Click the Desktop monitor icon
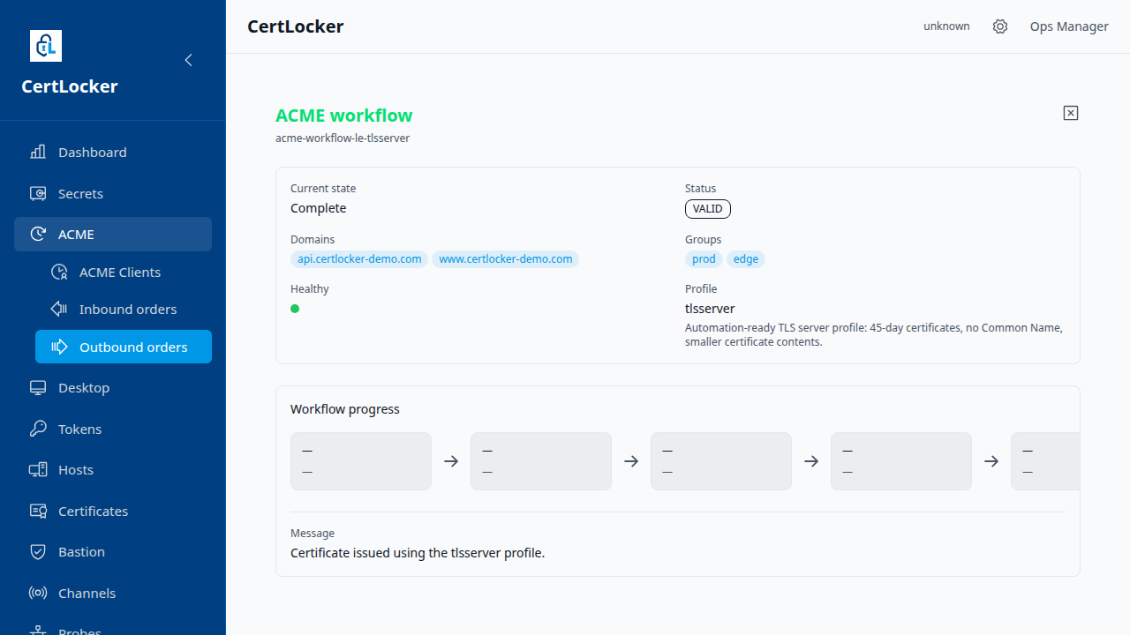This screenshot has width=1130, height=635. click(38, 387)
